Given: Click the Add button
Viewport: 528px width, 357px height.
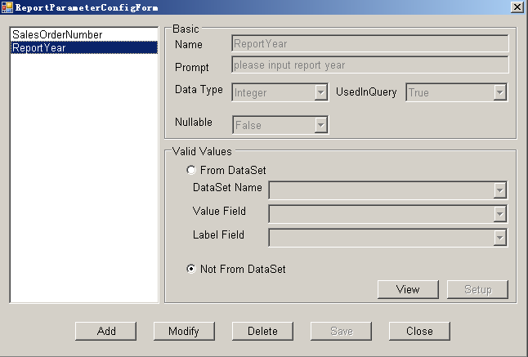Looking at the screenshot, I should pyautogui.click(x=106, y=331).
